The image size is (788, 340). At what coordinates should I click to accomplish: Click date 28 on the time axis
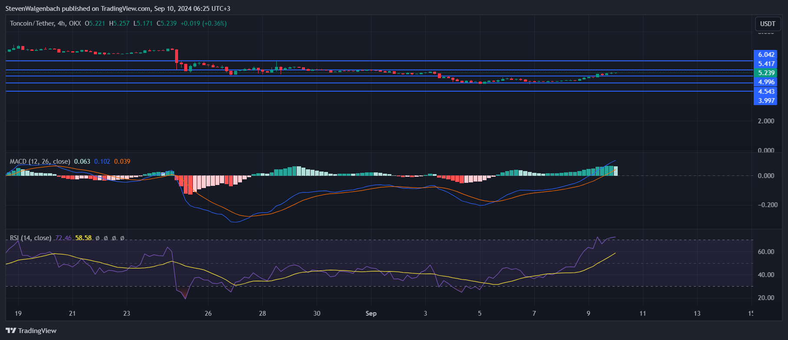[x=262, y=314]
